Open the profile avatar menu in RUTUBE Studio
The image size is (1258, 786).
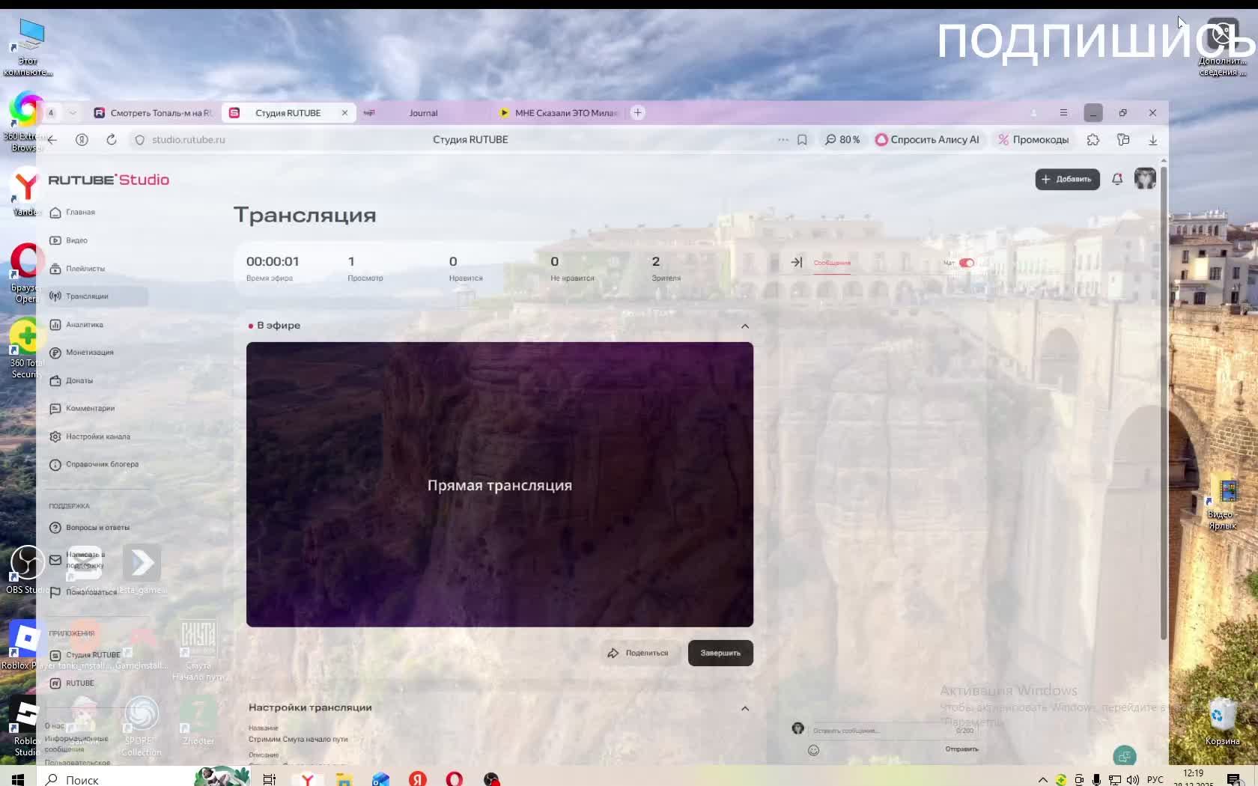(1145, 179)
